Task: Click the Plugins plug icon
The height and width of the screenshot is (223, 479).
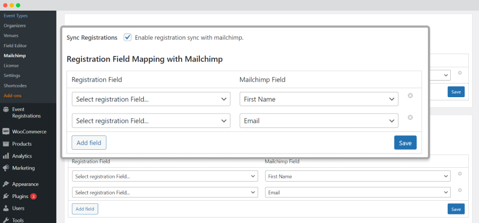Action: pyautogui.click(x=5, y=196)
